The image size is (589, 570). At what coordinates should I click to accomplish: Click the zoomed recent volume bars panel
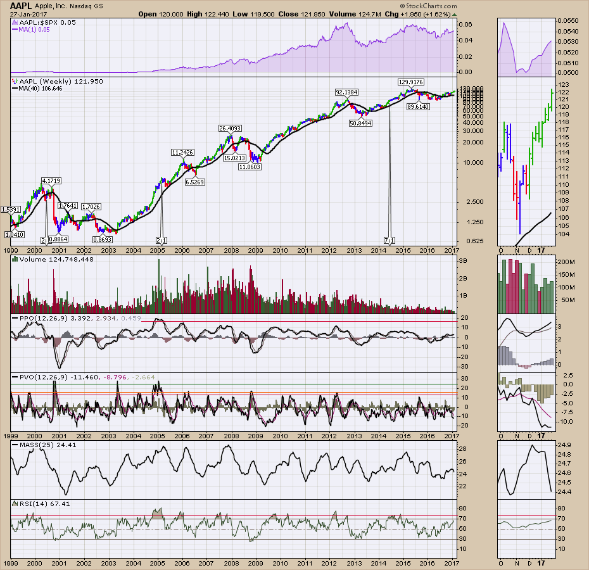click(526, 284)
